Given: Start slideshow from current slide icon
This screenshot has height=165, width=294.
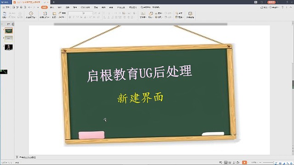Looking at the screenshot, I should (31, 13).
